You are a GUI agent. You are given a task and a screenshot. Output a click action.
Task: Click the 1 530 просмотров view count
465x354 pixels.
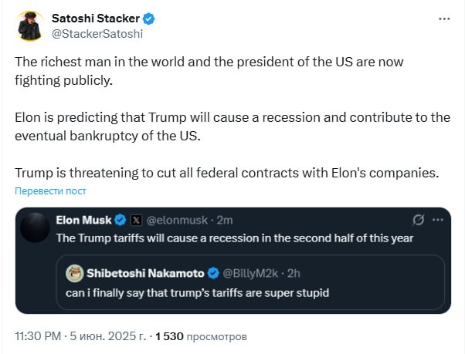[201, 337]
